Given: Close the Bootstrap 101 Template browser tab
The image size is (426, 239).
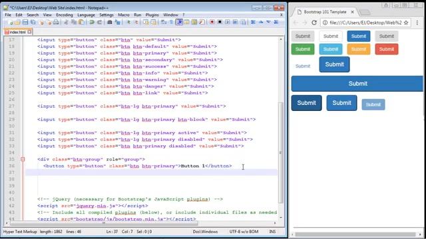Looking at the screenshot, I should pyautogui.click(x=352, y=12).
